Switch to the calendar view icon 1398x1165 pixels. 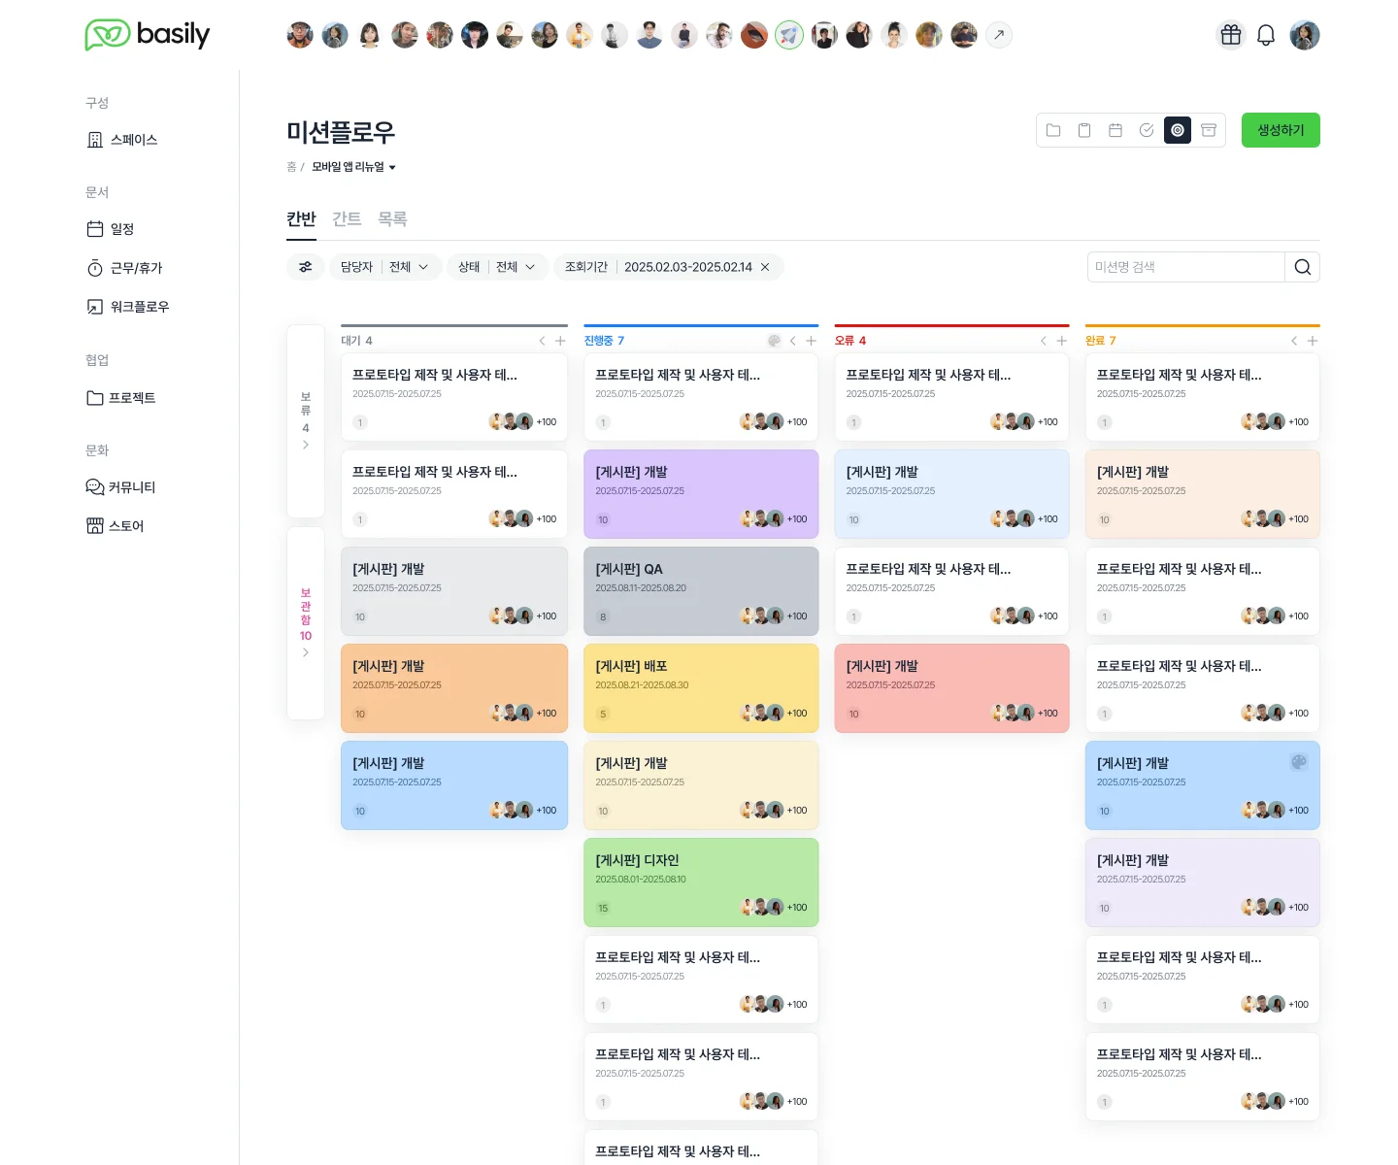(1115, 130)
